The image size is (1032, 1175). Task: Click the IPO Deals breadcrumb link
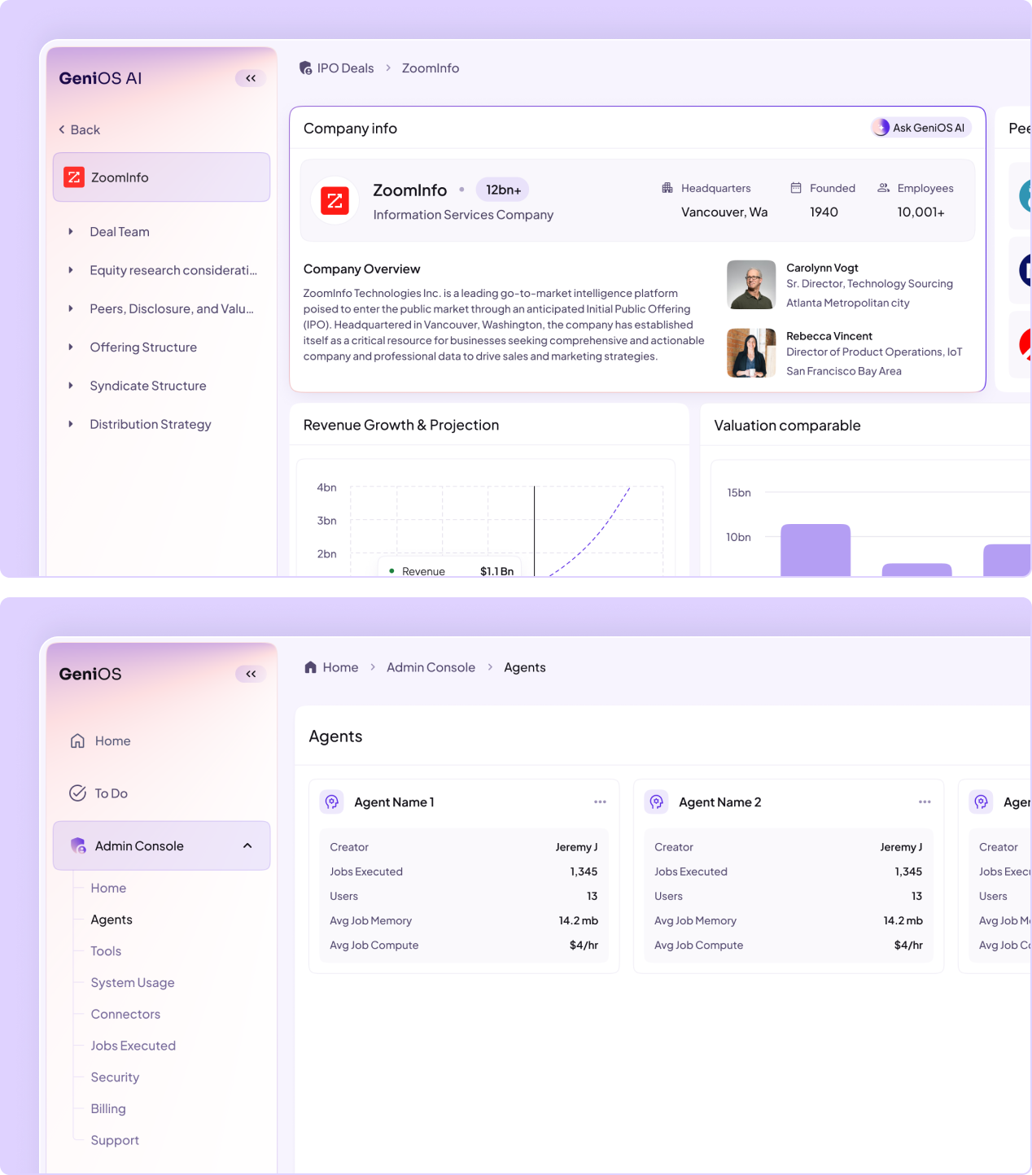click(x=345, y=68)
